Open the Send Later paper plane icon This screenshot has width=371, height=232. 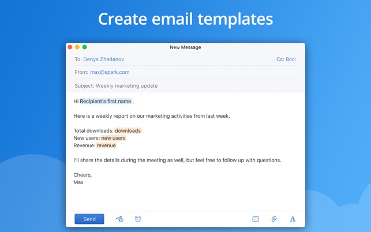pos(119,219)
